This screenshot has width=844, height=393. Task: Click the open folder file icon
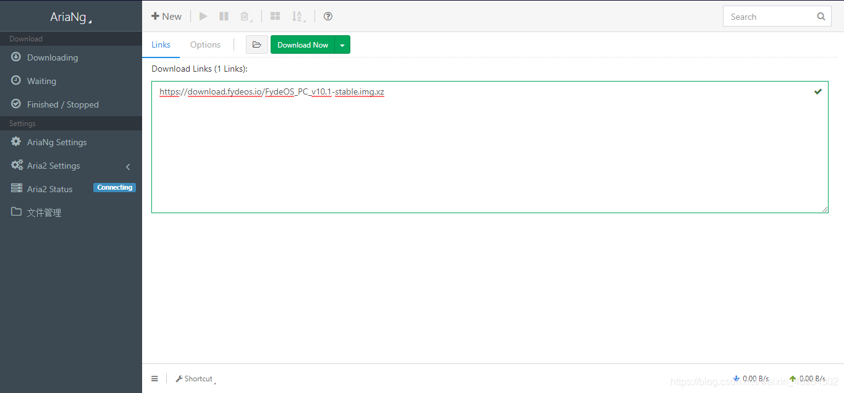pos(257,44)
